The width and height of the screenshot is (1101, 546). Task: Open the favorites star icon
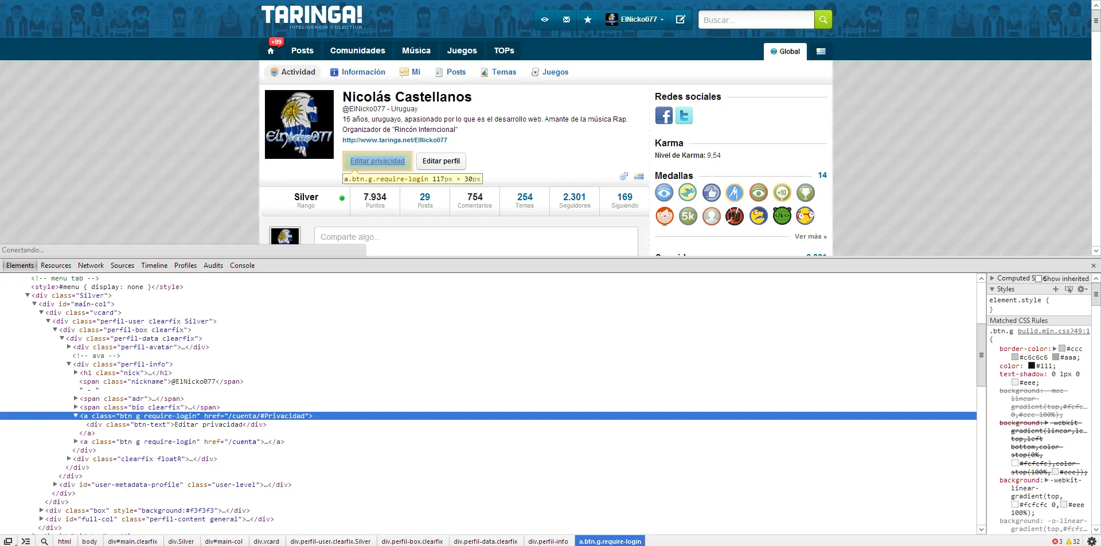[x=588, y=19]
